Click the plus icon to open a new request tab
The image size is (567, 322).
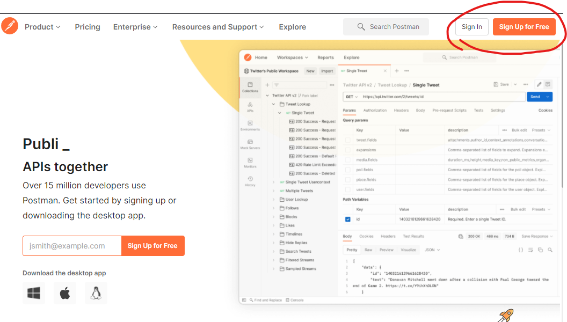[x=397, y=71]
